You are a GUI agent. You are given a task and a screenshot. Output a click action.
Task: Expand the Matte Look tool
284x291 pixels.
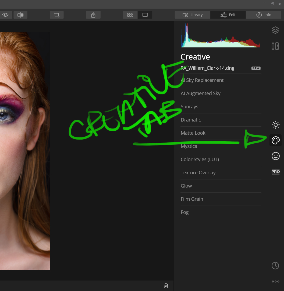click(x=221, y=133)
